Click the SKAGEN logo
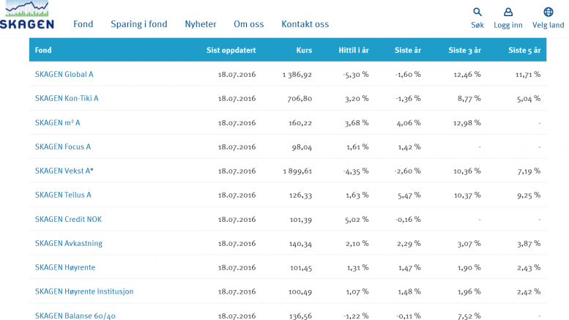The width and height of the screenshot is (569, 320). point(27,15)
